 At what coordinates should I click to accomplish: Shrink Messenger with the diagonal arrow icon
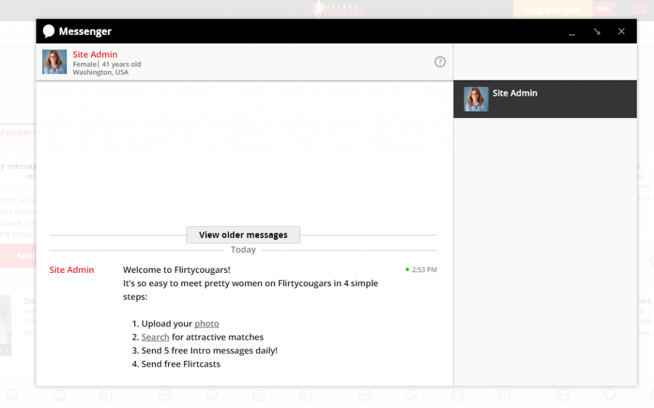[597, 32]
